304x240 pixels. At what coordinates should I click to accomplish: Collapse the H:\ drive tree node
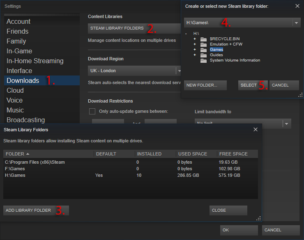186,34
